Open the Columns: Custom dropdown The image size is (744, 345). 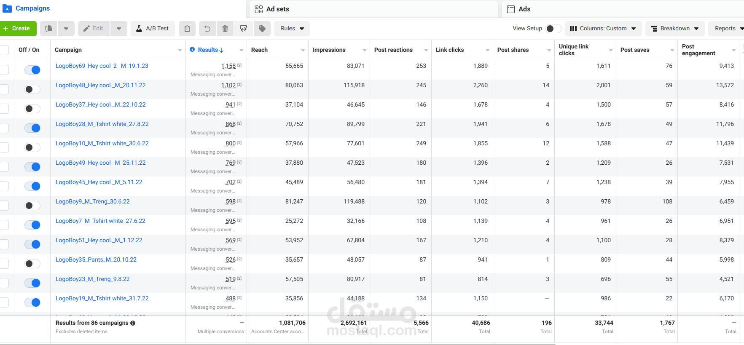[x=603, y=29]
